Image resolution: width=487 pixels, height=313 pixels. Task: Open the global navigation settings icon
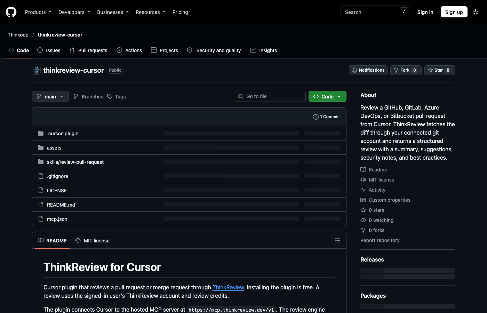[x=476, y=12]
